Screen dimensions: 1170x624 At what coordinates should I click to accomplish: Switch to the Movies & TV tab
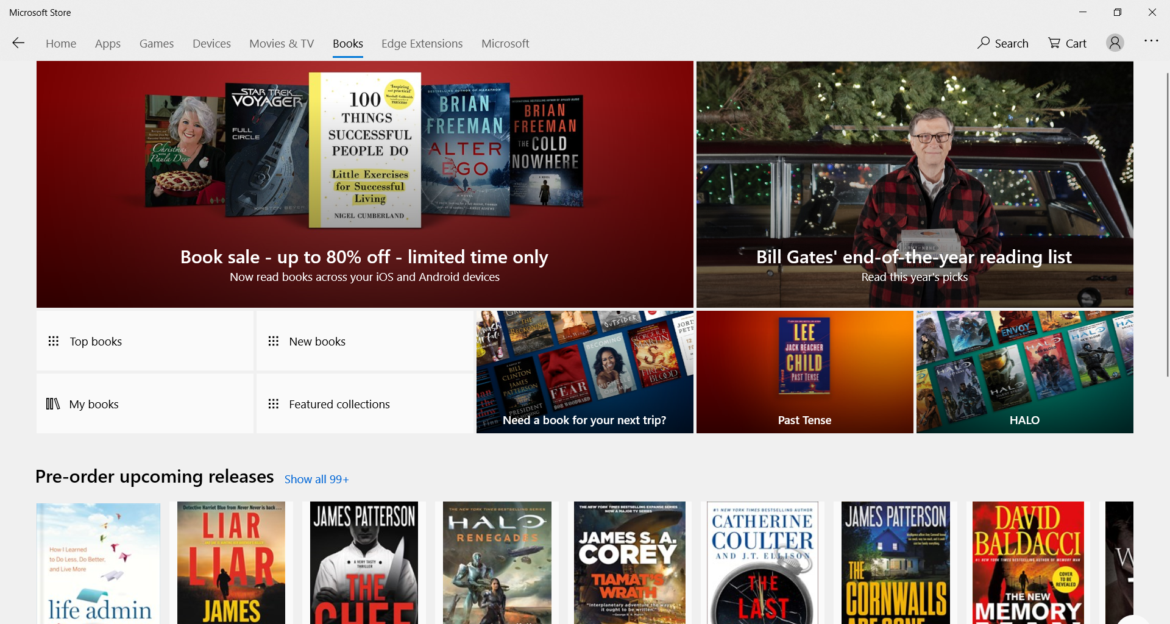point(282,43)
